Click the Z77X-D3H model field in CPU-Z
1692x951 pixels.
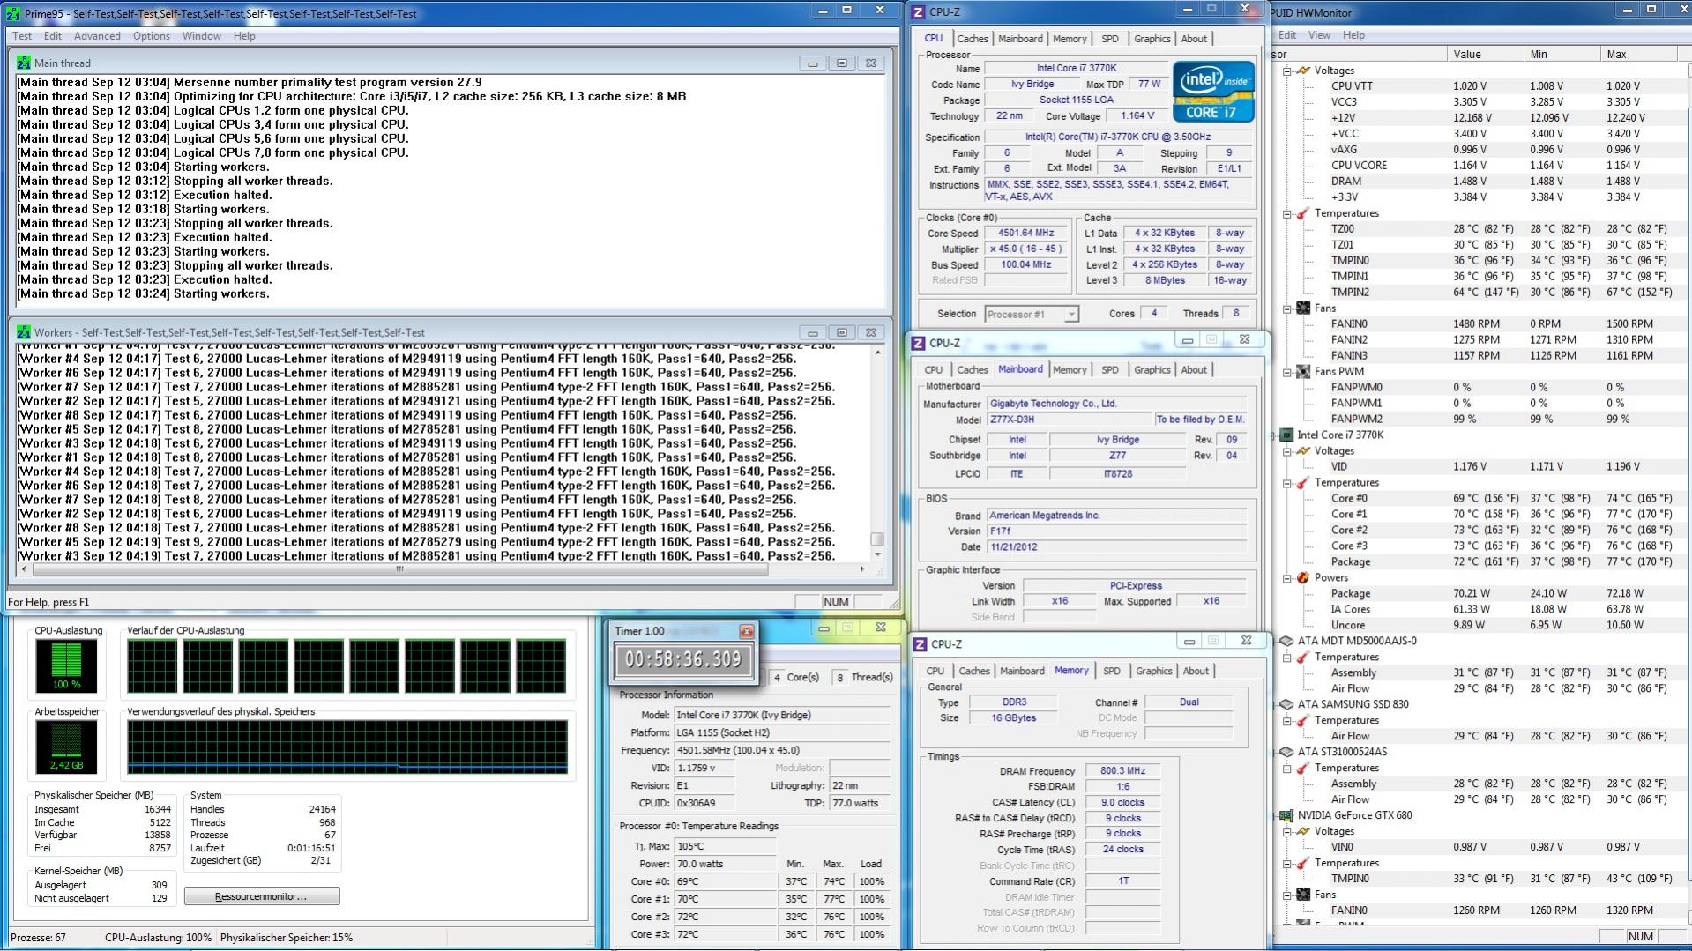[x=1069, y=420]
